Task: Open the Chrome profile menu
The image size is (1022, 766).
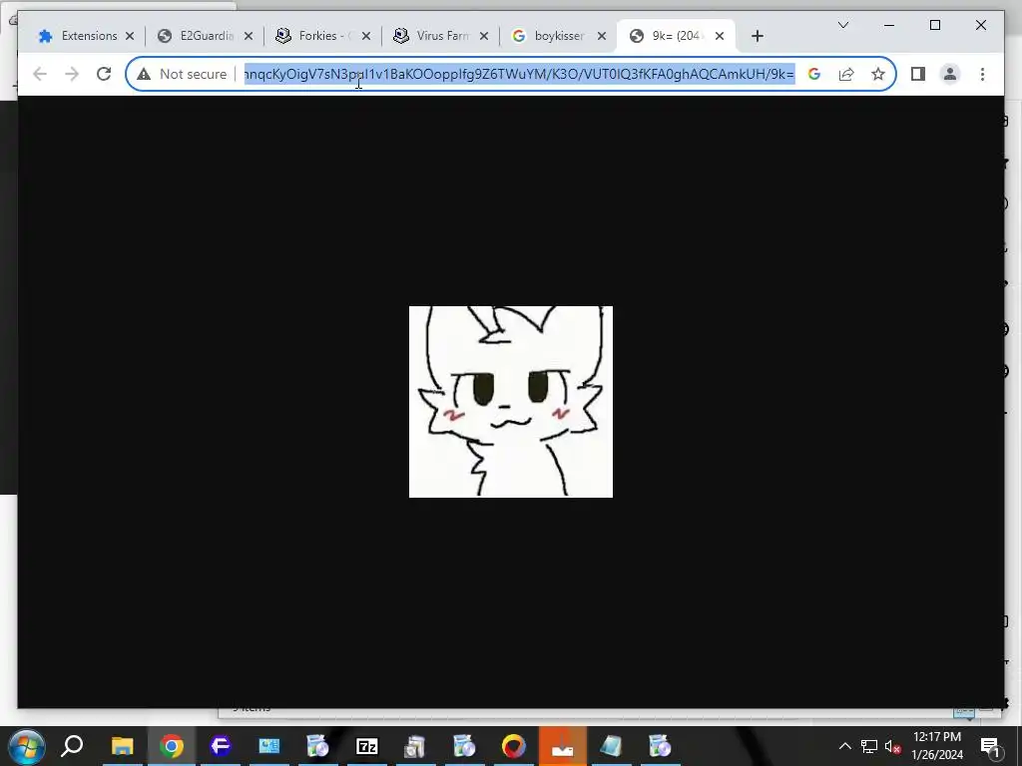Action: pyautogui.click(x=950, y=74)
